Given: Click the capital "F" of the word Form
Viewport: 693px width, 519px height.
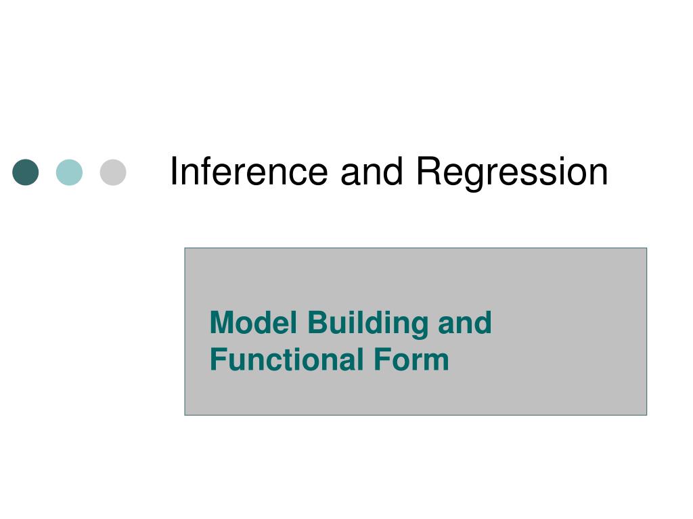Looking at the screenshot, I should pyautogui.click(x=382, y=360).
